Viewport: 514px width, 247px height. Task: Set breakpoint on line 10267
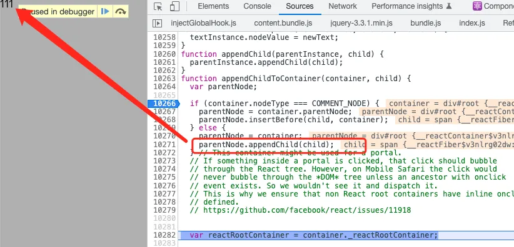164,112
